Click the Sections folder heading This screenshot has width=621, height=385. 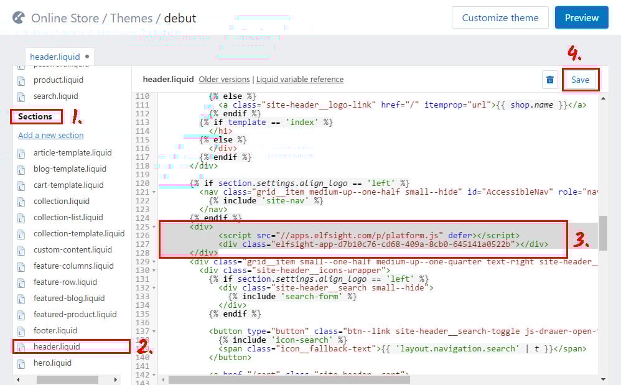35,116
